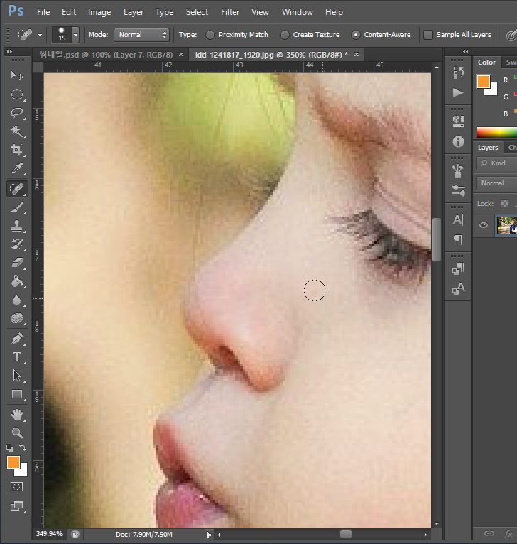Open the layer blend mode Normal dropdown
517x544 pixels.
pos(496,183)
